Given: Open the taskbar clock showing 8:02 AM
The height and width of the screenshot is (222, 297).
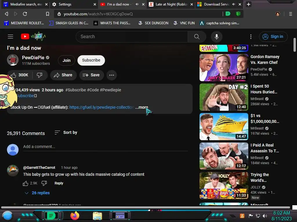Looking at the screenshot, I should 281,216.
